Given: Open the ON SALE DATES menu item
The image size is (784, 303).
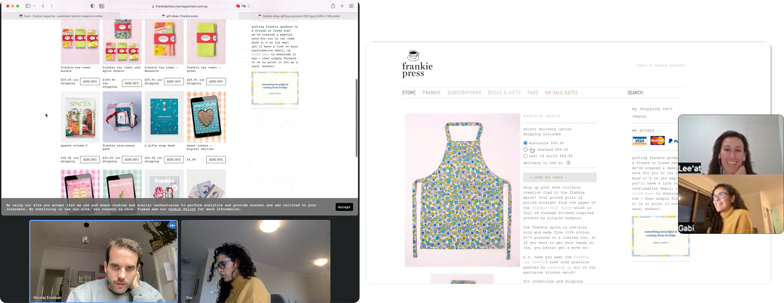Looking at the screenshot, I should click(x=561, y=93).
